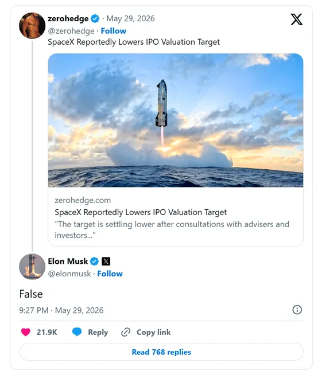The height and width of the screenshot is (375, 318).
Task: Click the X logo icon
Action: click(x=296, y=19)
